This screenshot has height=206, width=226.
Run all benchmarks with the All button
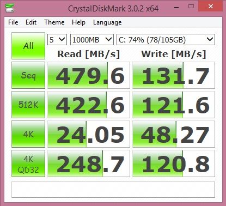(x=28, y=46)
